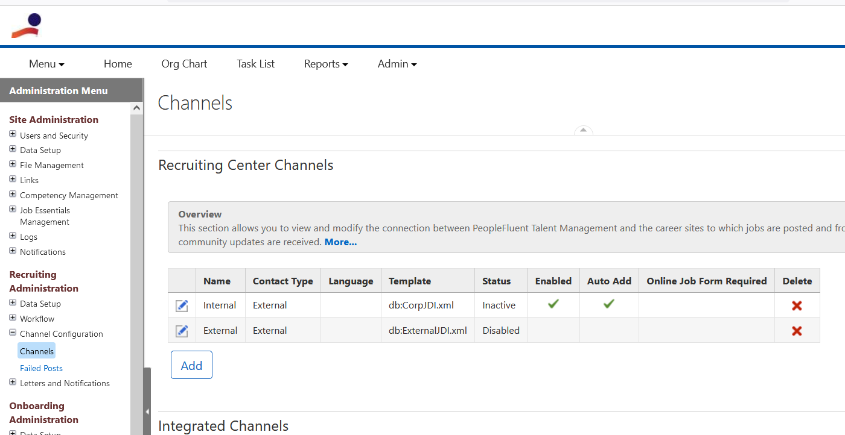Open Channel Configuration item
This screenshot has width=845, height=435.
tap(62, 334)
